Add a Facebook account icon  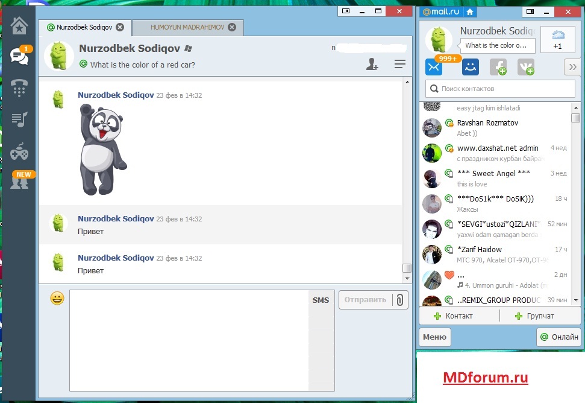tap(498, 68)
